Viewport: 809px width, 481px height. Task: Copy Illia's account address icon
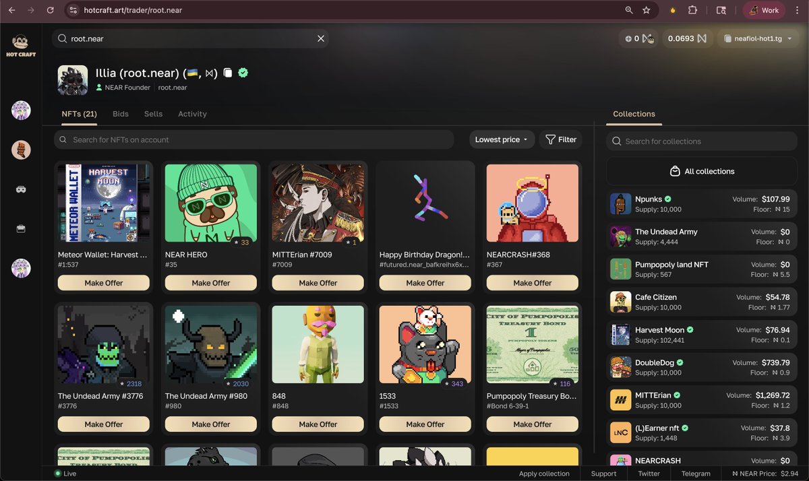click(228, 73)
